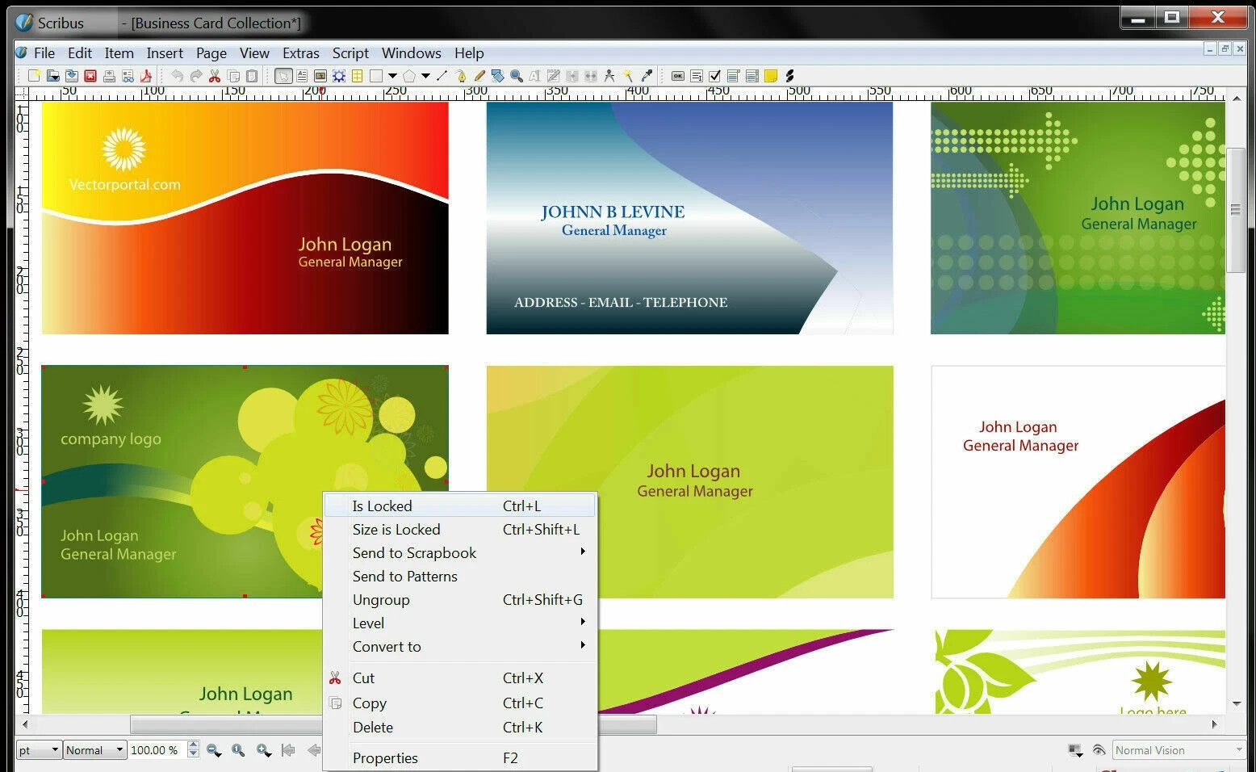
Task: Open the pt units dropdown
Action: (39, 750)
